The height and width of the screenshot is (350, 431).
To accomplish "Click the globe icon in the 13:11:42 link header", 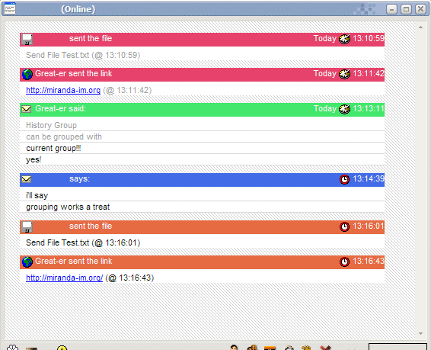I will click(27, 74).
